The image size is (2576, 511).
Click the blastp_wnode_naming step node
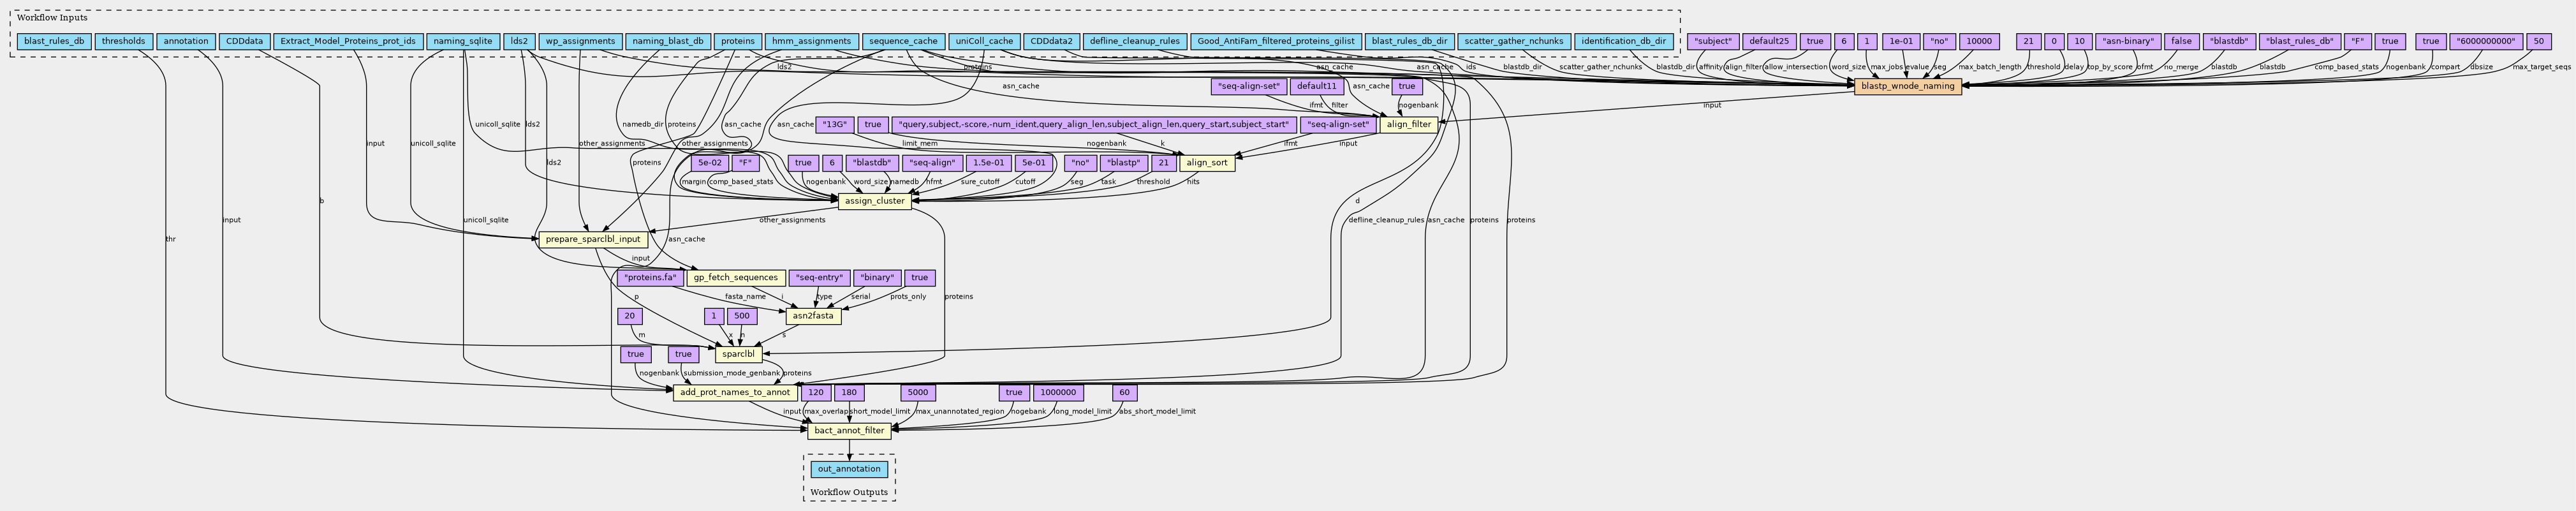1907,87
